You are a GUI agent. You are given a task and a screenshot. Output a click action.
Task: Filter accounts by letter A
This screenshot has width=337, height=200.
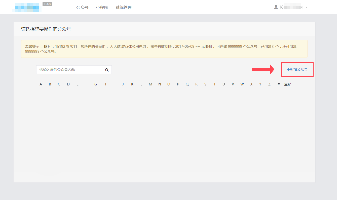(x=41, y=84)
